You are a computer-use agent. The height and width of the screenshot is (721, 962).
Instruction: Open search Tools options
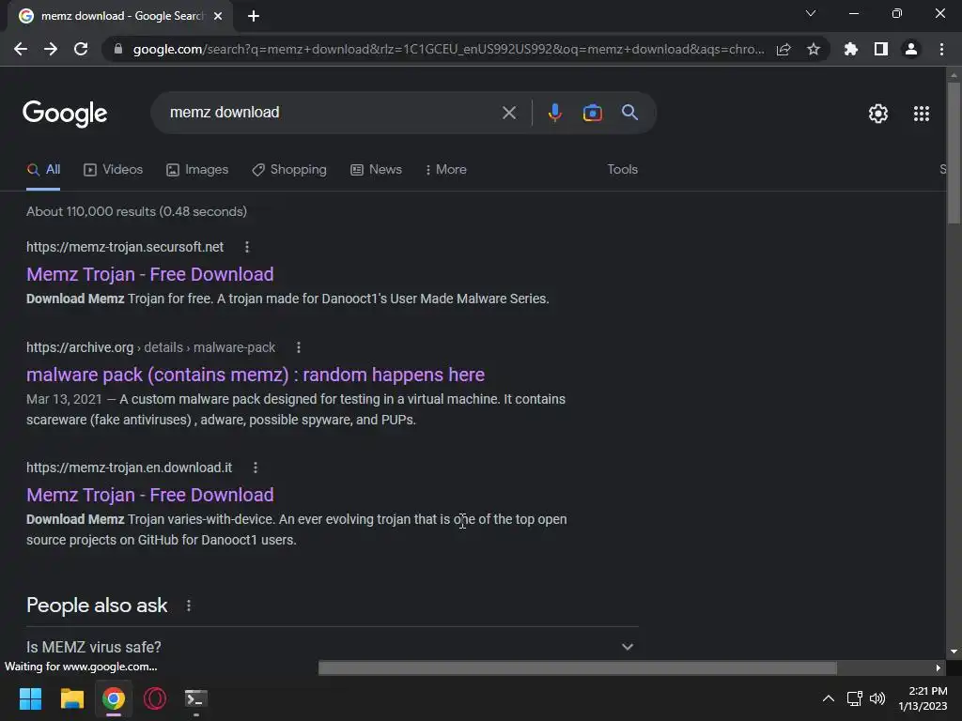click(x=622, y=170)
